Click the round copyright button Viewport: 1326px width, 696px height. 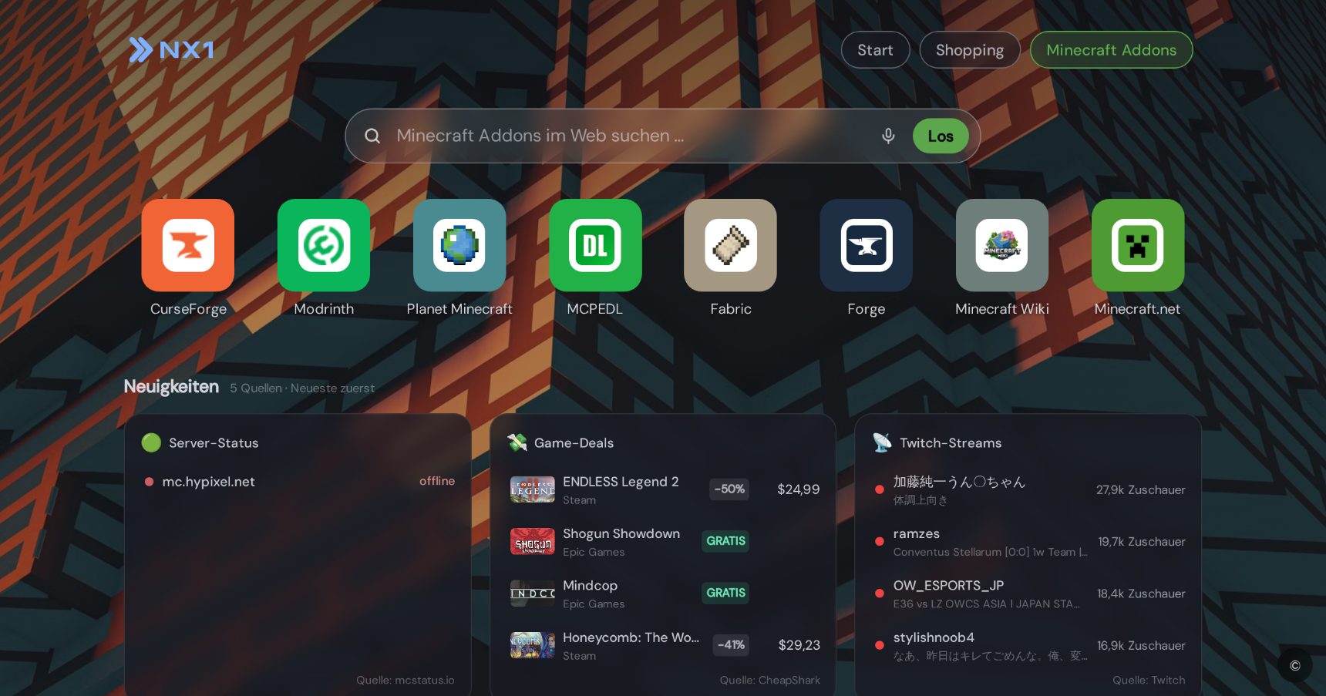[1294, 665]
